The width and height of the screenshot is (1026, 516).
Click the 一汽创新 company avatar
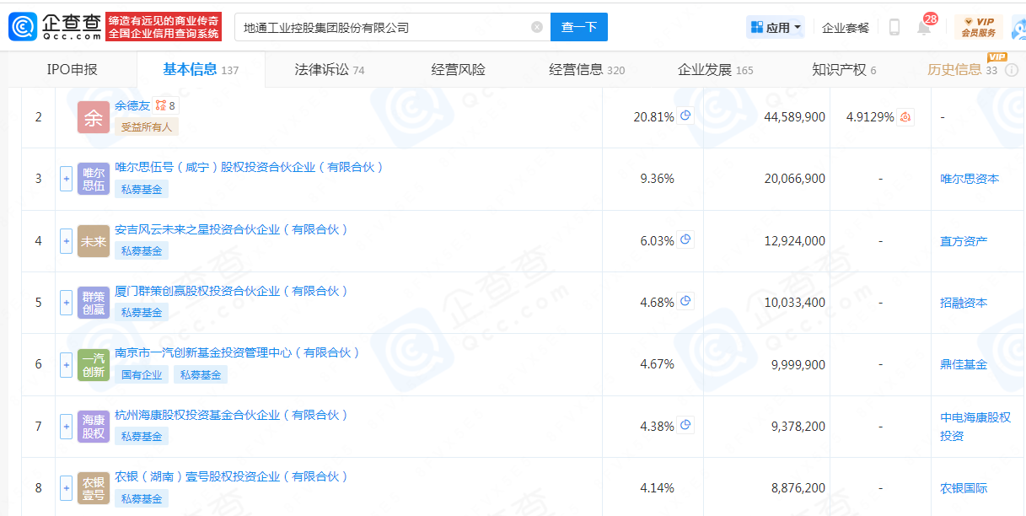94,364
